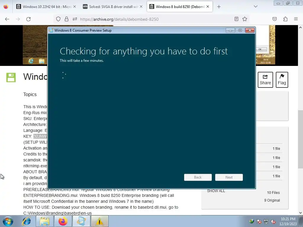Click the green globe tray icon

[252, 221]
